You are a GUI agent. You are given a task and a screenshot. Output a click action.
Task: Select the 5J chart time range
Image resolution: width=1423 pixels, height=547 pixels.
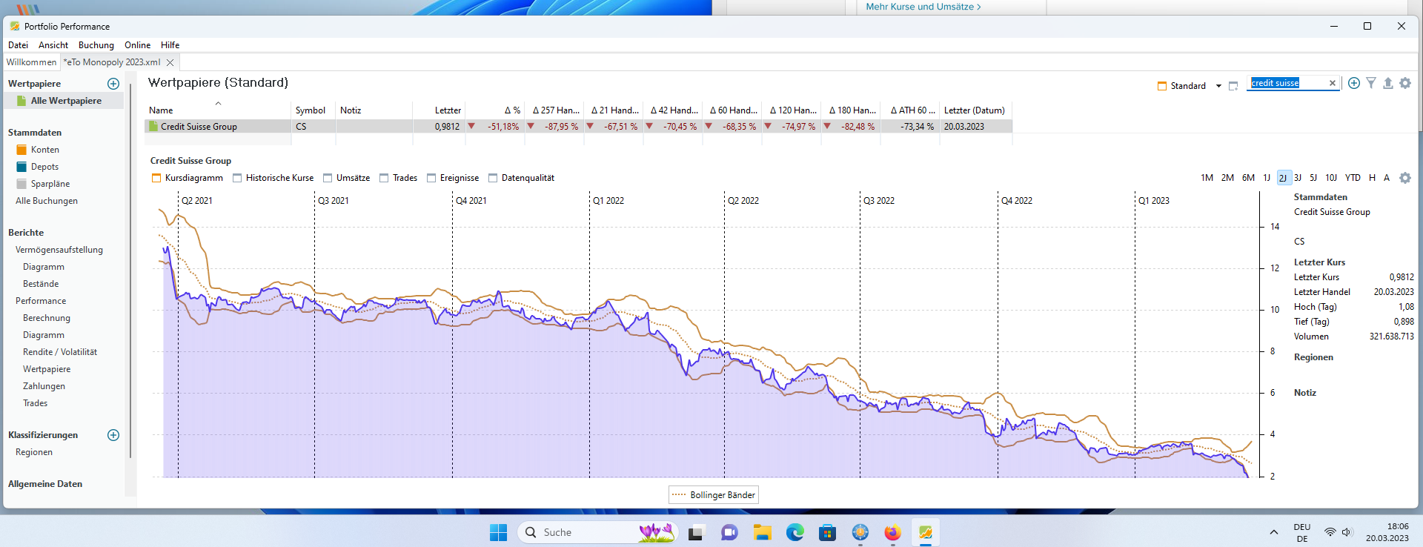tap(1313, 178)
